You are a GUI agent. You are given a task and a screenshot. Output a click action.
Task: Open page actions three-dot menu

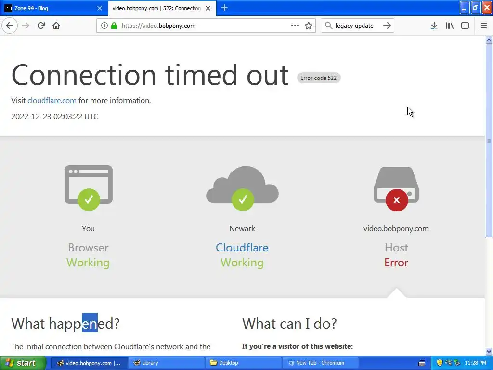[x=295, y=26]
